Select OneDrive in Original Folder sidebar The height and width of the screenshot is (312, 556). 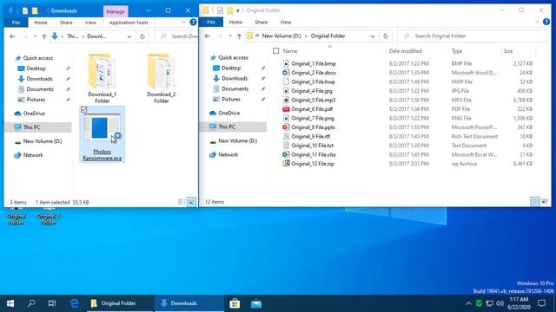coord(229,114)
